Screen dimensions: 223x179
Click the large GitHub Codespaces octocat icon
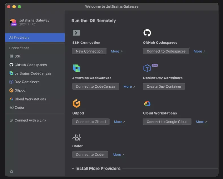147,33
